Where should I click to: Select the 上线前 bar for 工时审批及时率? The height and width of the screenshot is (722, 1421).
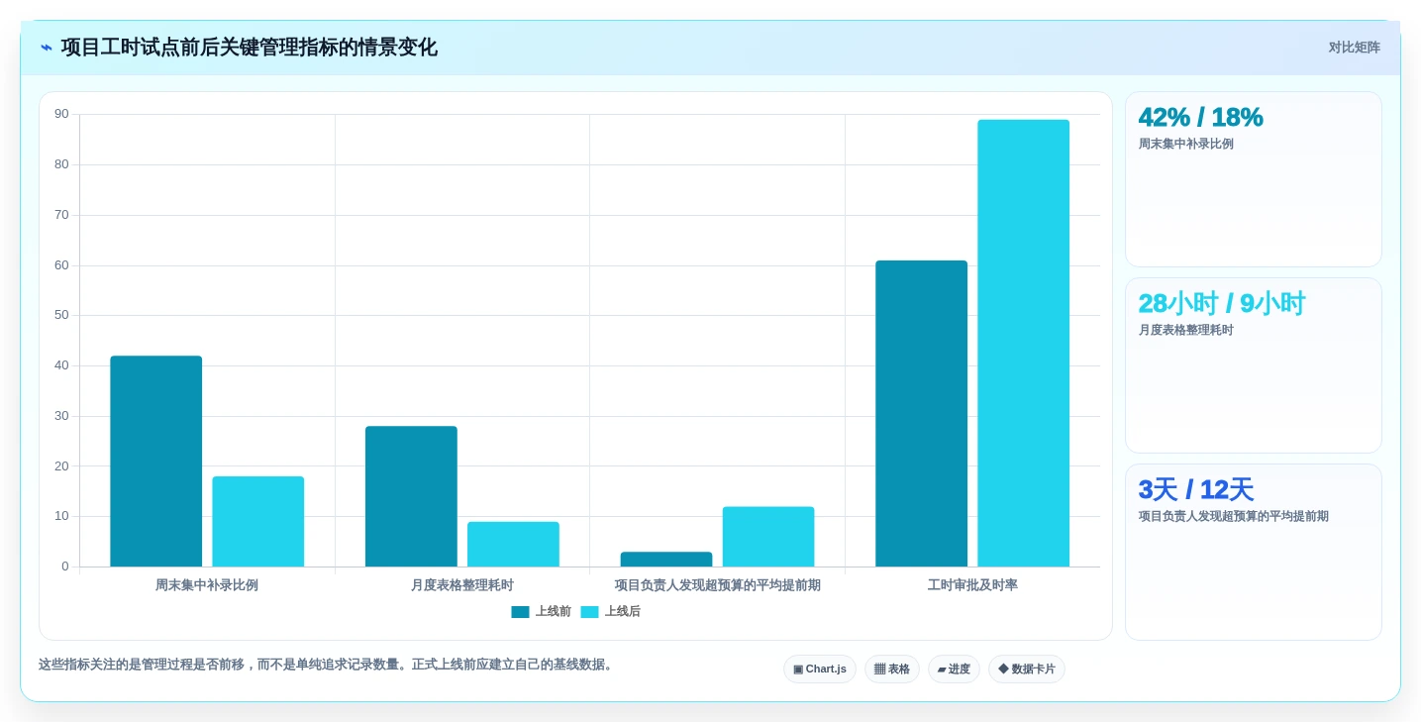tap(922, 414)
